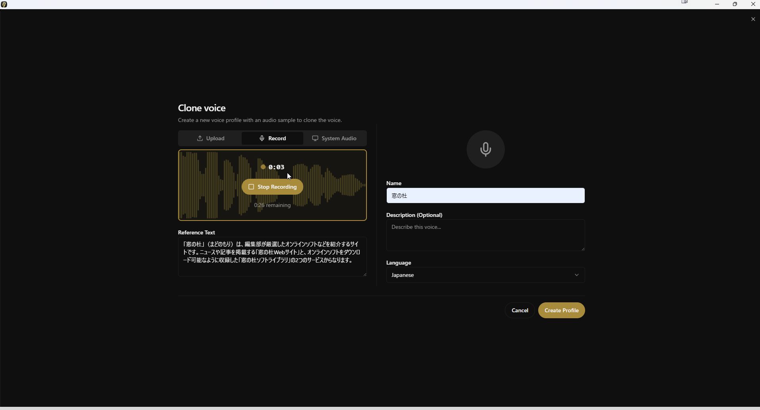
Task: Click Cancel to abort profile creation
Action: tap(520, 310)
